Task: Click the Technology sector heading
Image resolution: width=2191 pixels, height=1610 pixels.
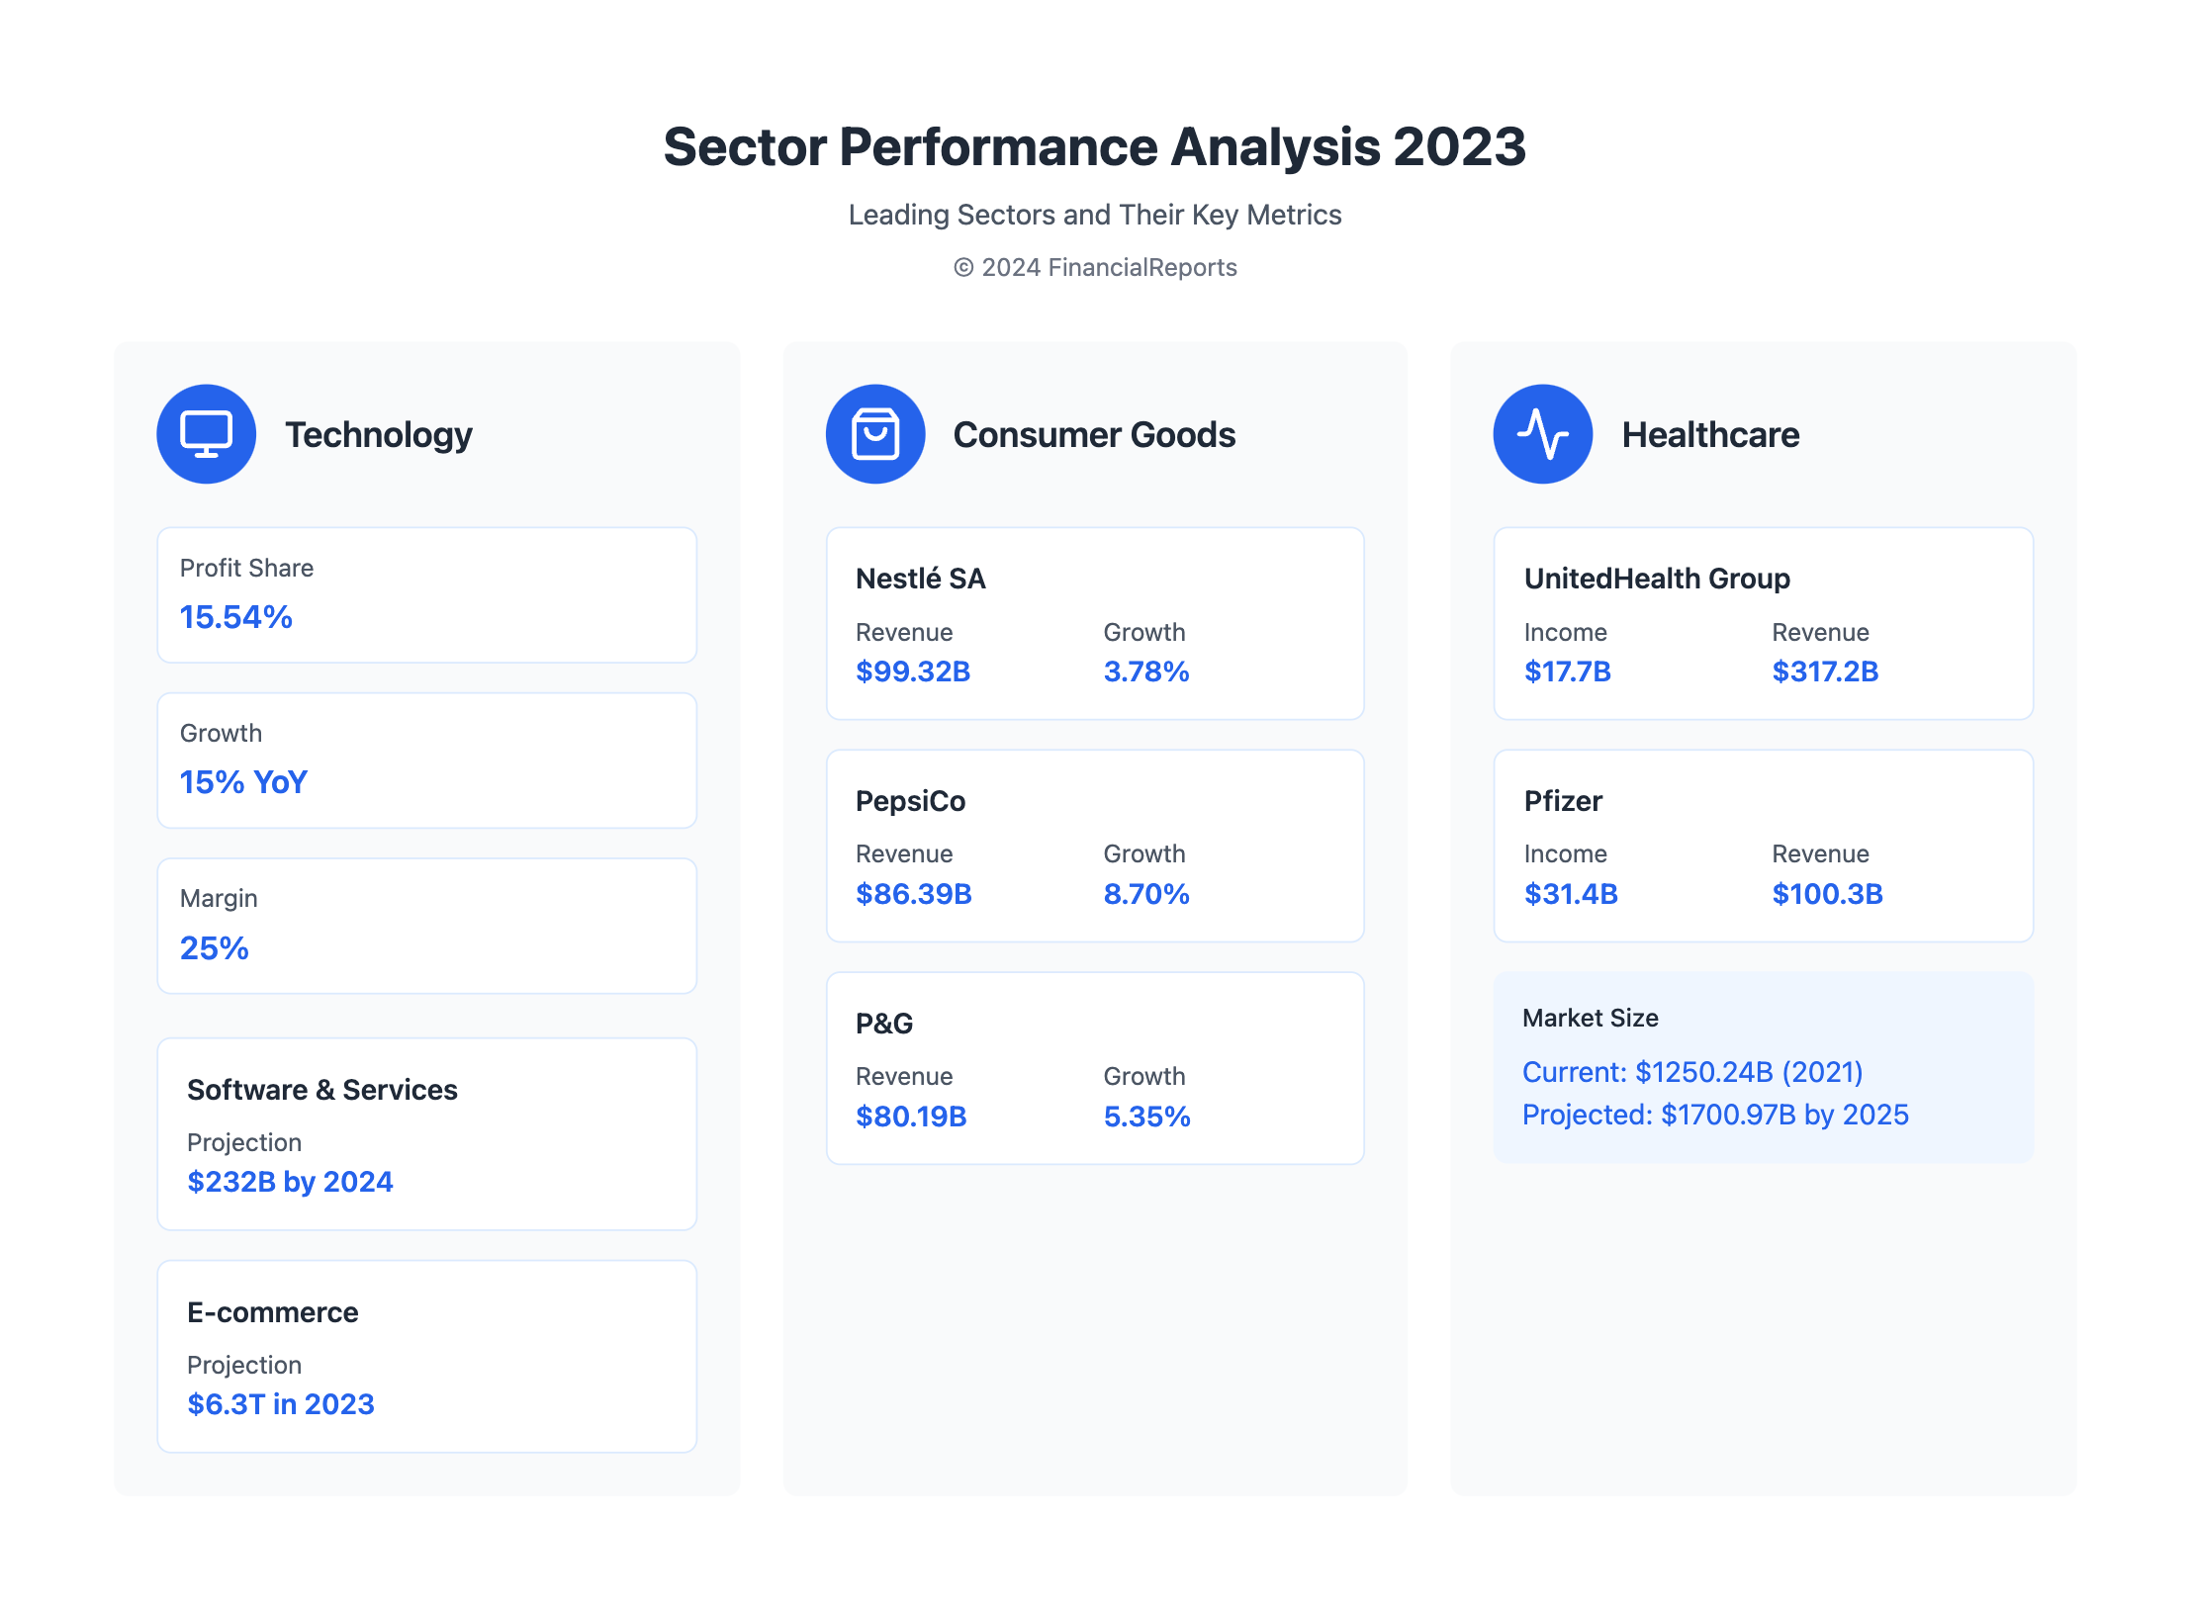Action: coord(379,434)
